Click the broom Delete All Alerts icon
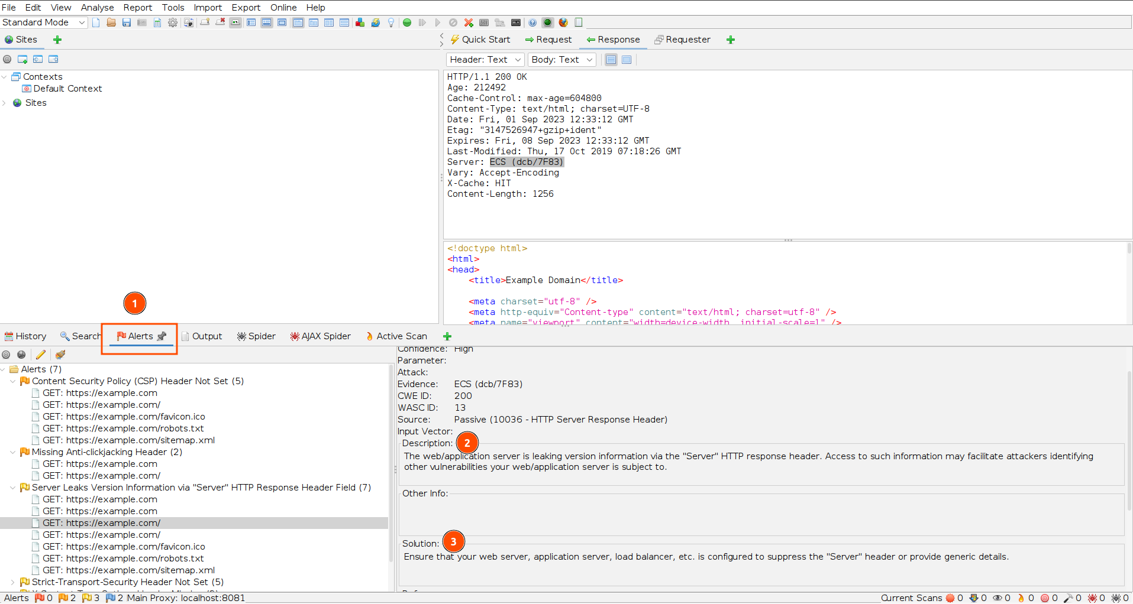 click(x=60, y=355)
